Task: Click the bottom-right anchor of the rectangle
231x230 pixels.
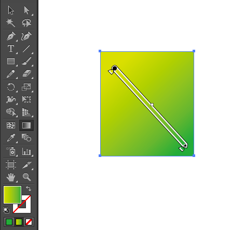Action: click(x=194, y=155)
